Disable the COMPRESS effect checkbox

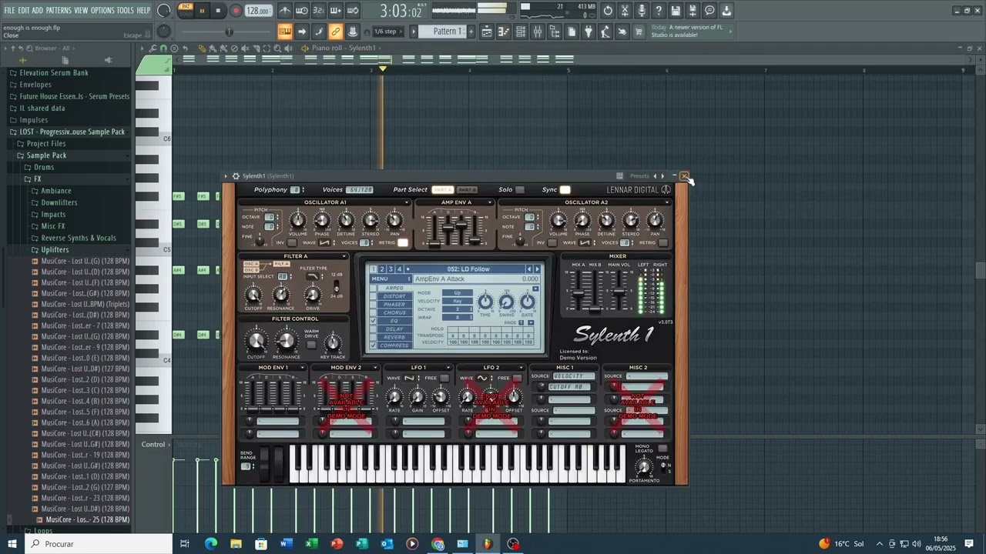(x=374, y=345)
